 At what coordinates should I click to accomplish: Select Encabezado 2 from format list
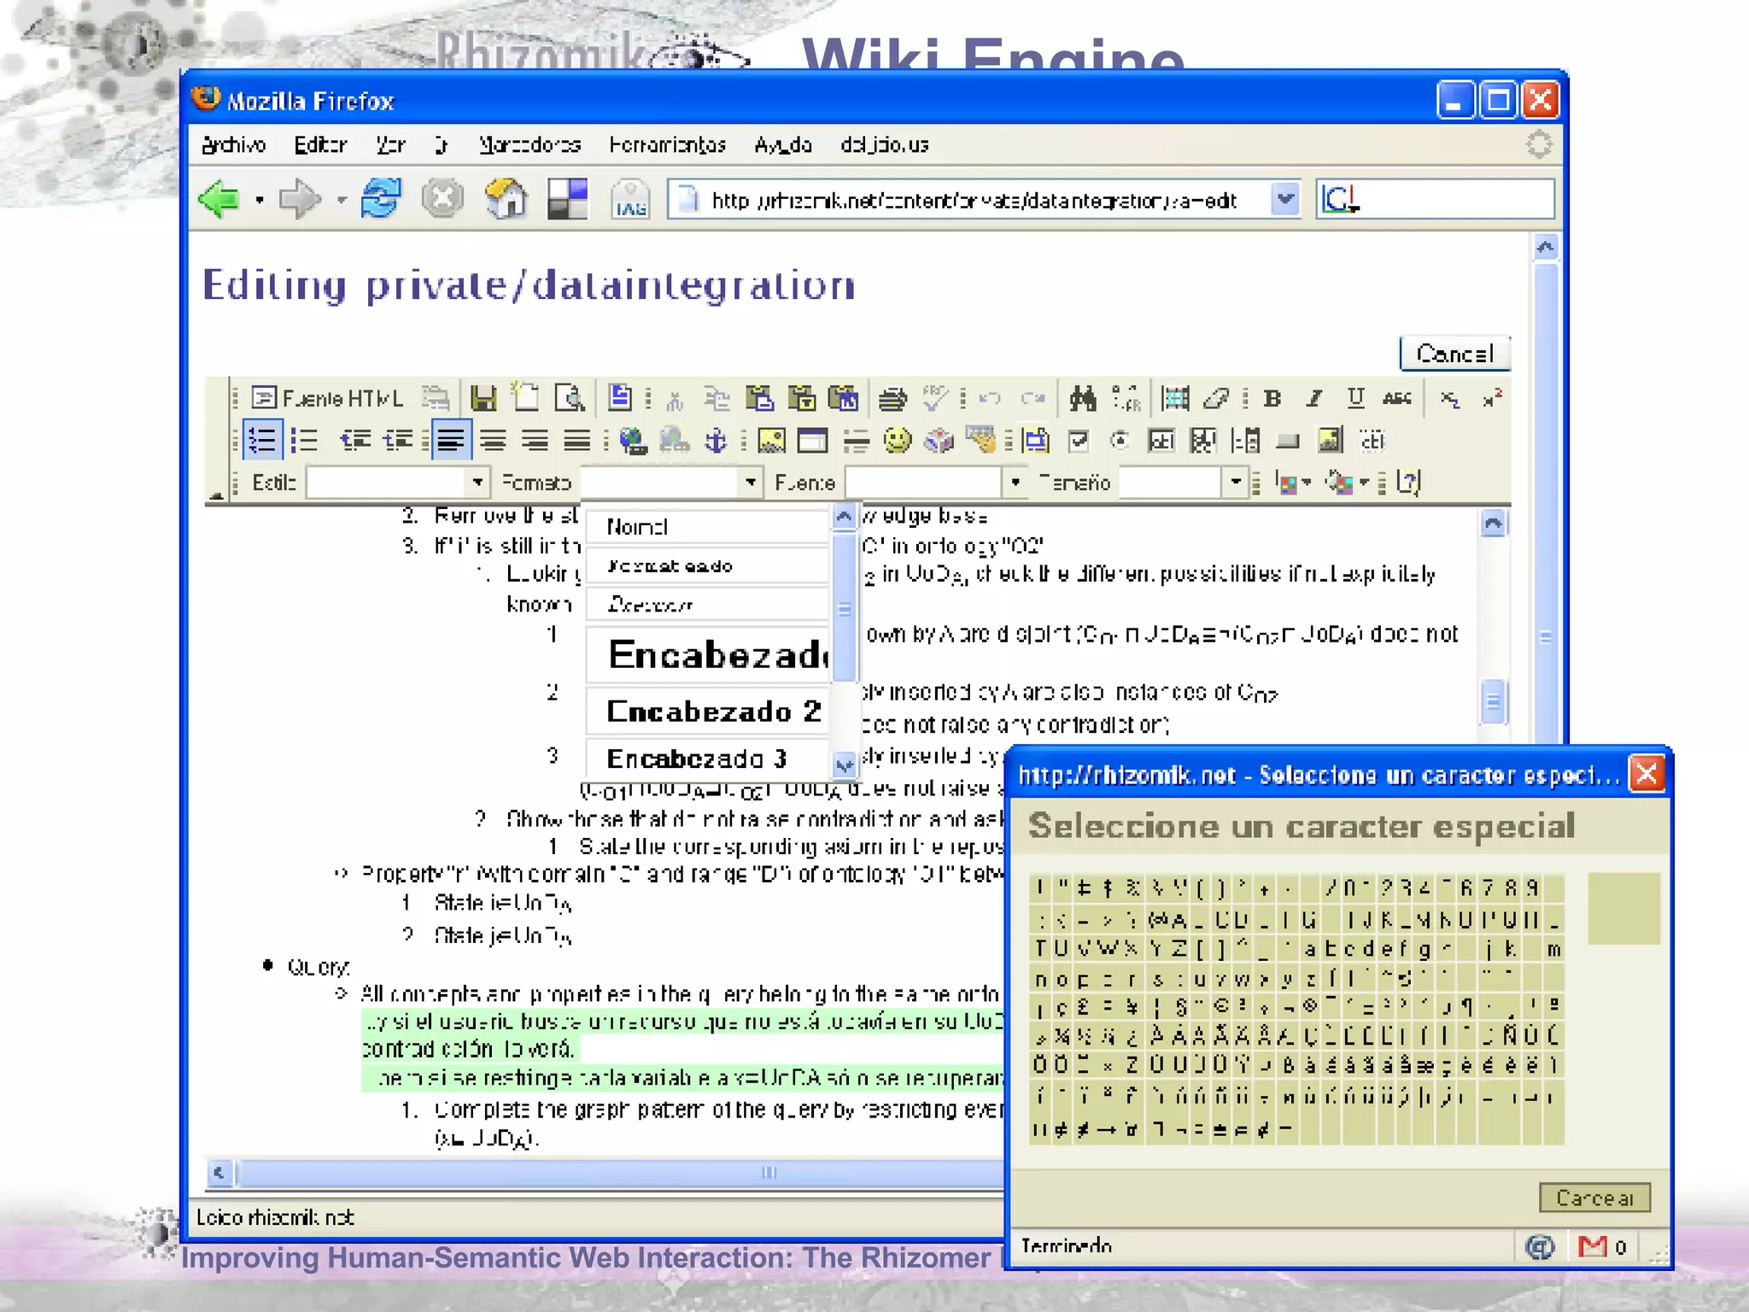707,711
